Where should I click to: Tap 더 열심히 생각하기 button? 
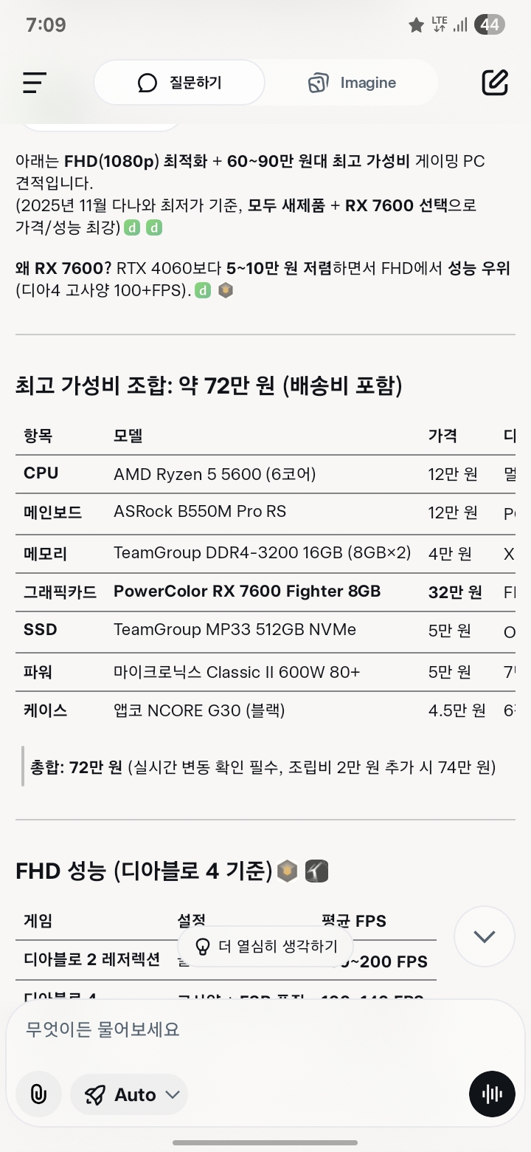click(x=265, y=946)
